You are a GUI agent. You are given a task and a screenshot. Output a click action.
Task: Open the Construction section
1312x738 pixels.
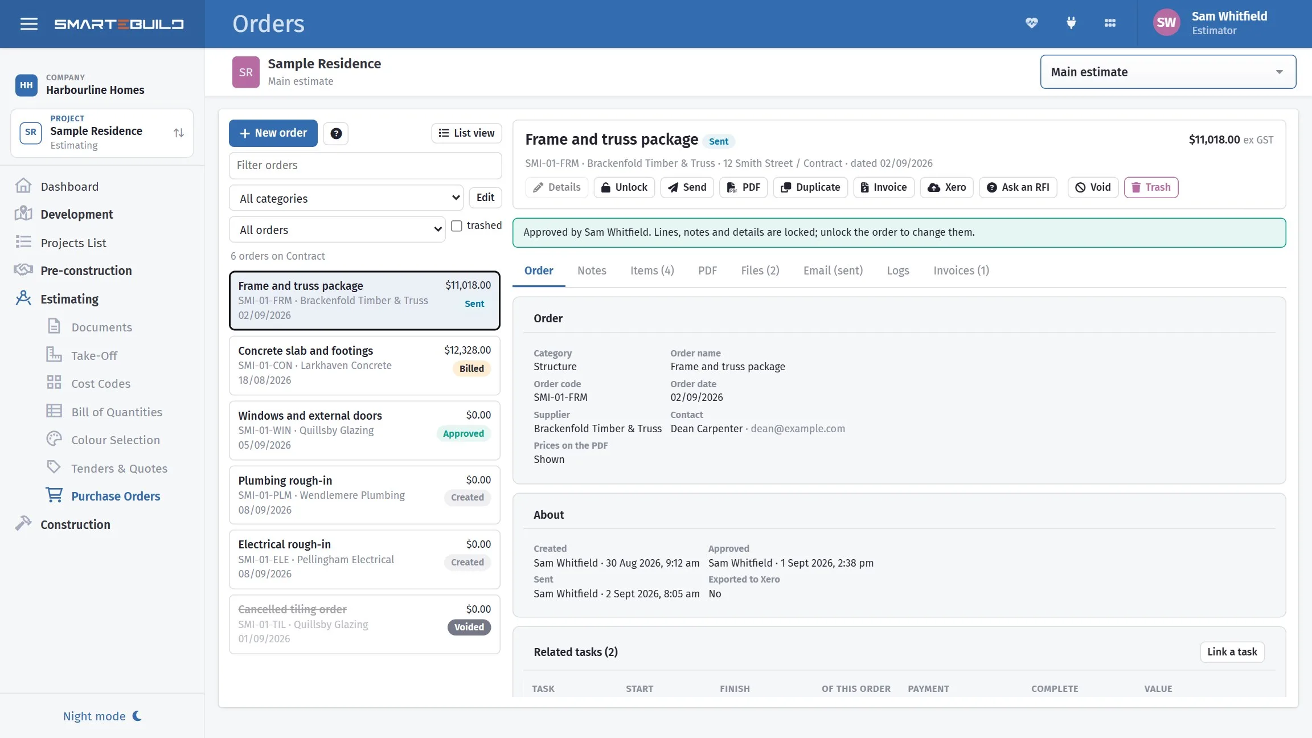pos(75,524)
